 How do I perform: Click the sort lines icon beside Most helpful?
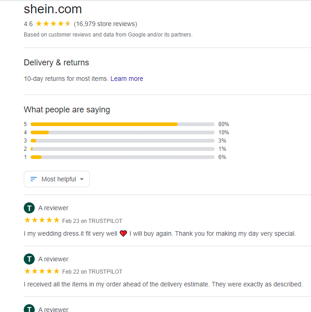(34, 179)
